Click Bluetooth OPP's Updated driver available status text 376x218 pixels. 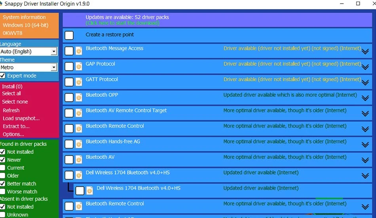click(x=290, y=95)
